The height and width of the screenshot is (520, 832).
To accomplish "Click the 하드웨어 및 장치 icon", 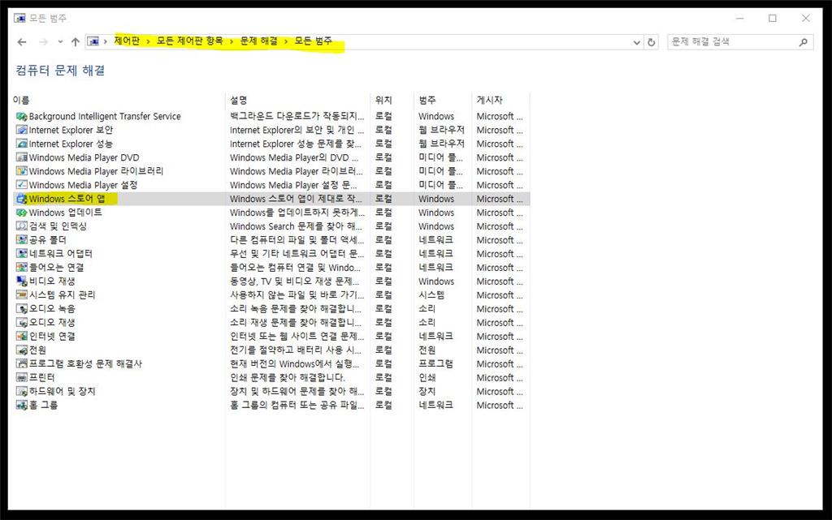I will (22, 392).
